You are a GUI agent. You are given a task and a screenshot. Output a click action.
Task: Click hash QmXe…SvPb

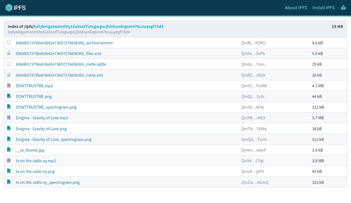click(253, 54)
